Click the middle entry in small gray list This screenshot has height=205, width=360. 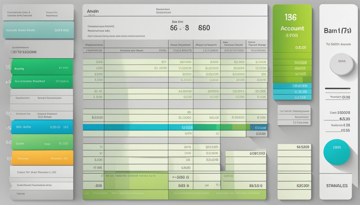coord(294,117)
